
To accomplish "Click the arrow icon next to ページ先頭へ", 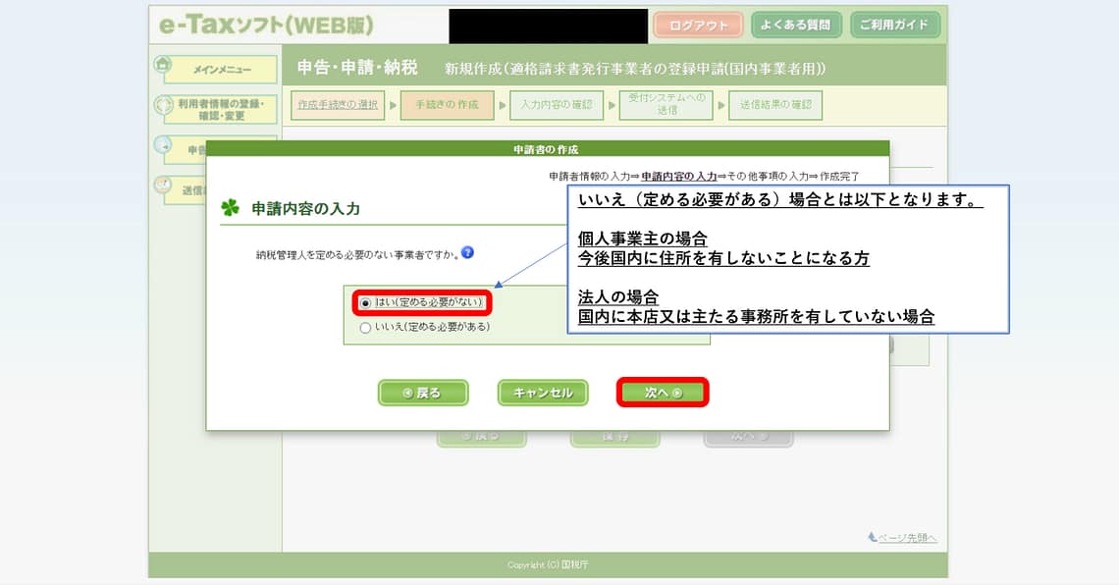I will (872, 537).
